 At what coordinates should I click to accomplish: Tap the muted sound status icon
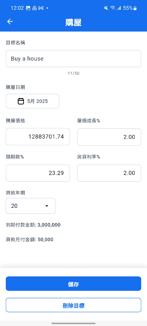coord(106,8)
